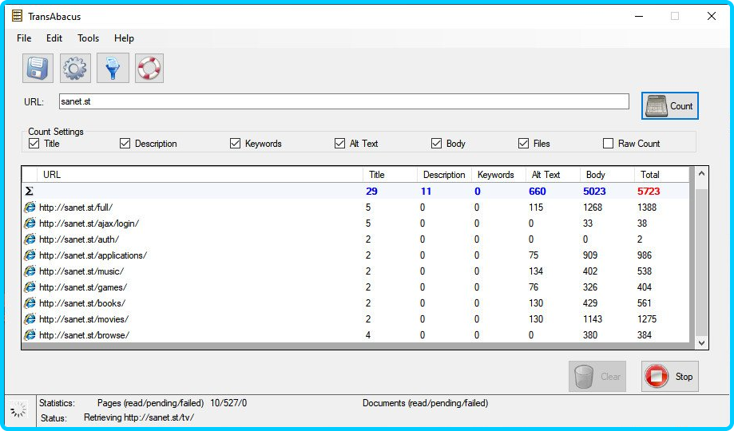Screen dimensions: 734x431
Task: Select the http://sanet.st/ajax/login/ row text
Action: pos(89,223)
